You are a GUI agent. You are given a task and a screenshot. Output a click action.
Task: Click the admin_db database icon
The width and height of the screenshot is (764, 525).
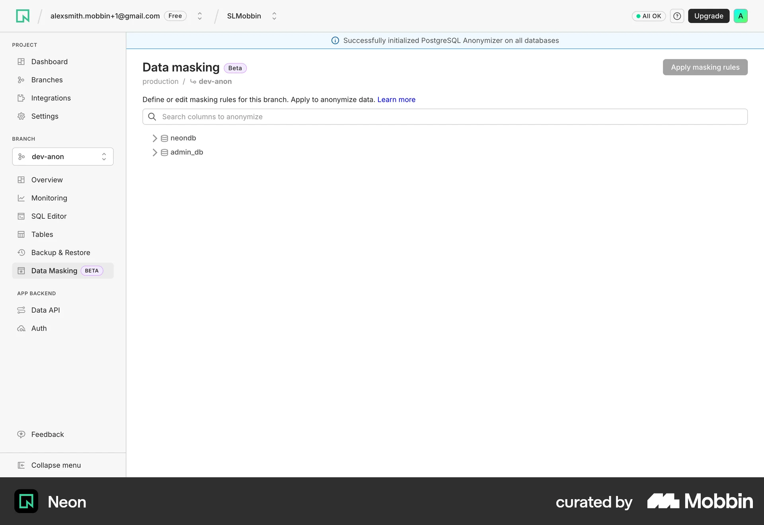tap(164, 152)
